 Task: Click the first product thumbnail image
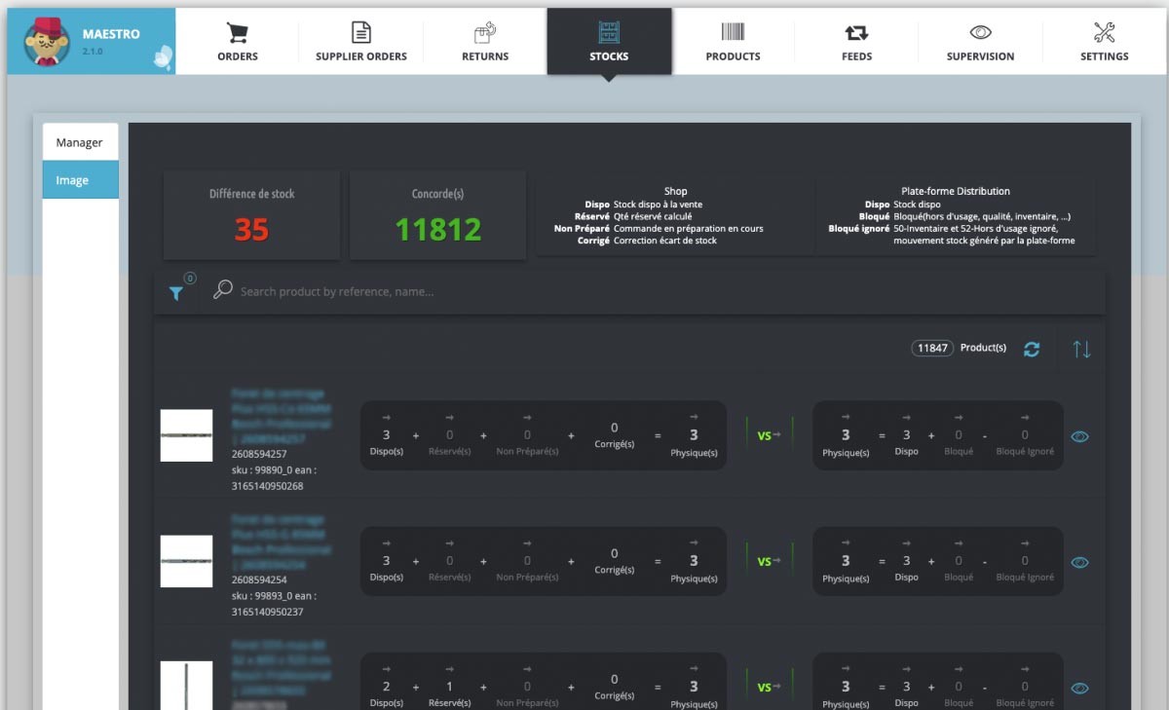[x=186, y=435]
